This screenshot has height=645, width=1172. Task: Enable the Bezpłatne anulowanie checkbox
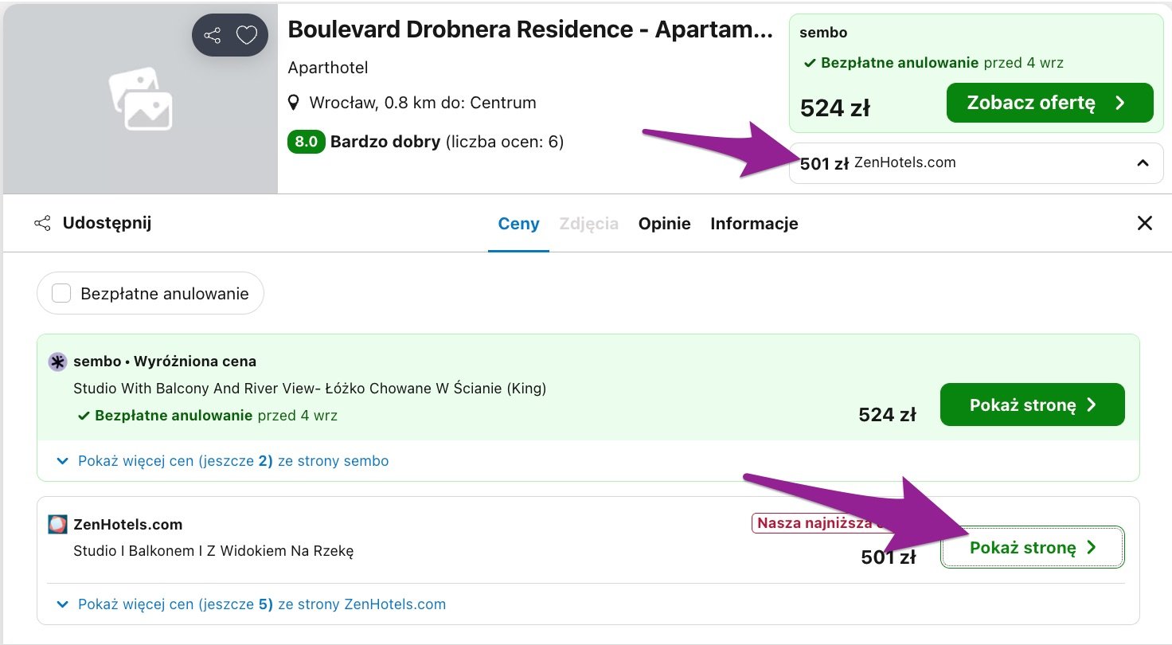(61, 294)
